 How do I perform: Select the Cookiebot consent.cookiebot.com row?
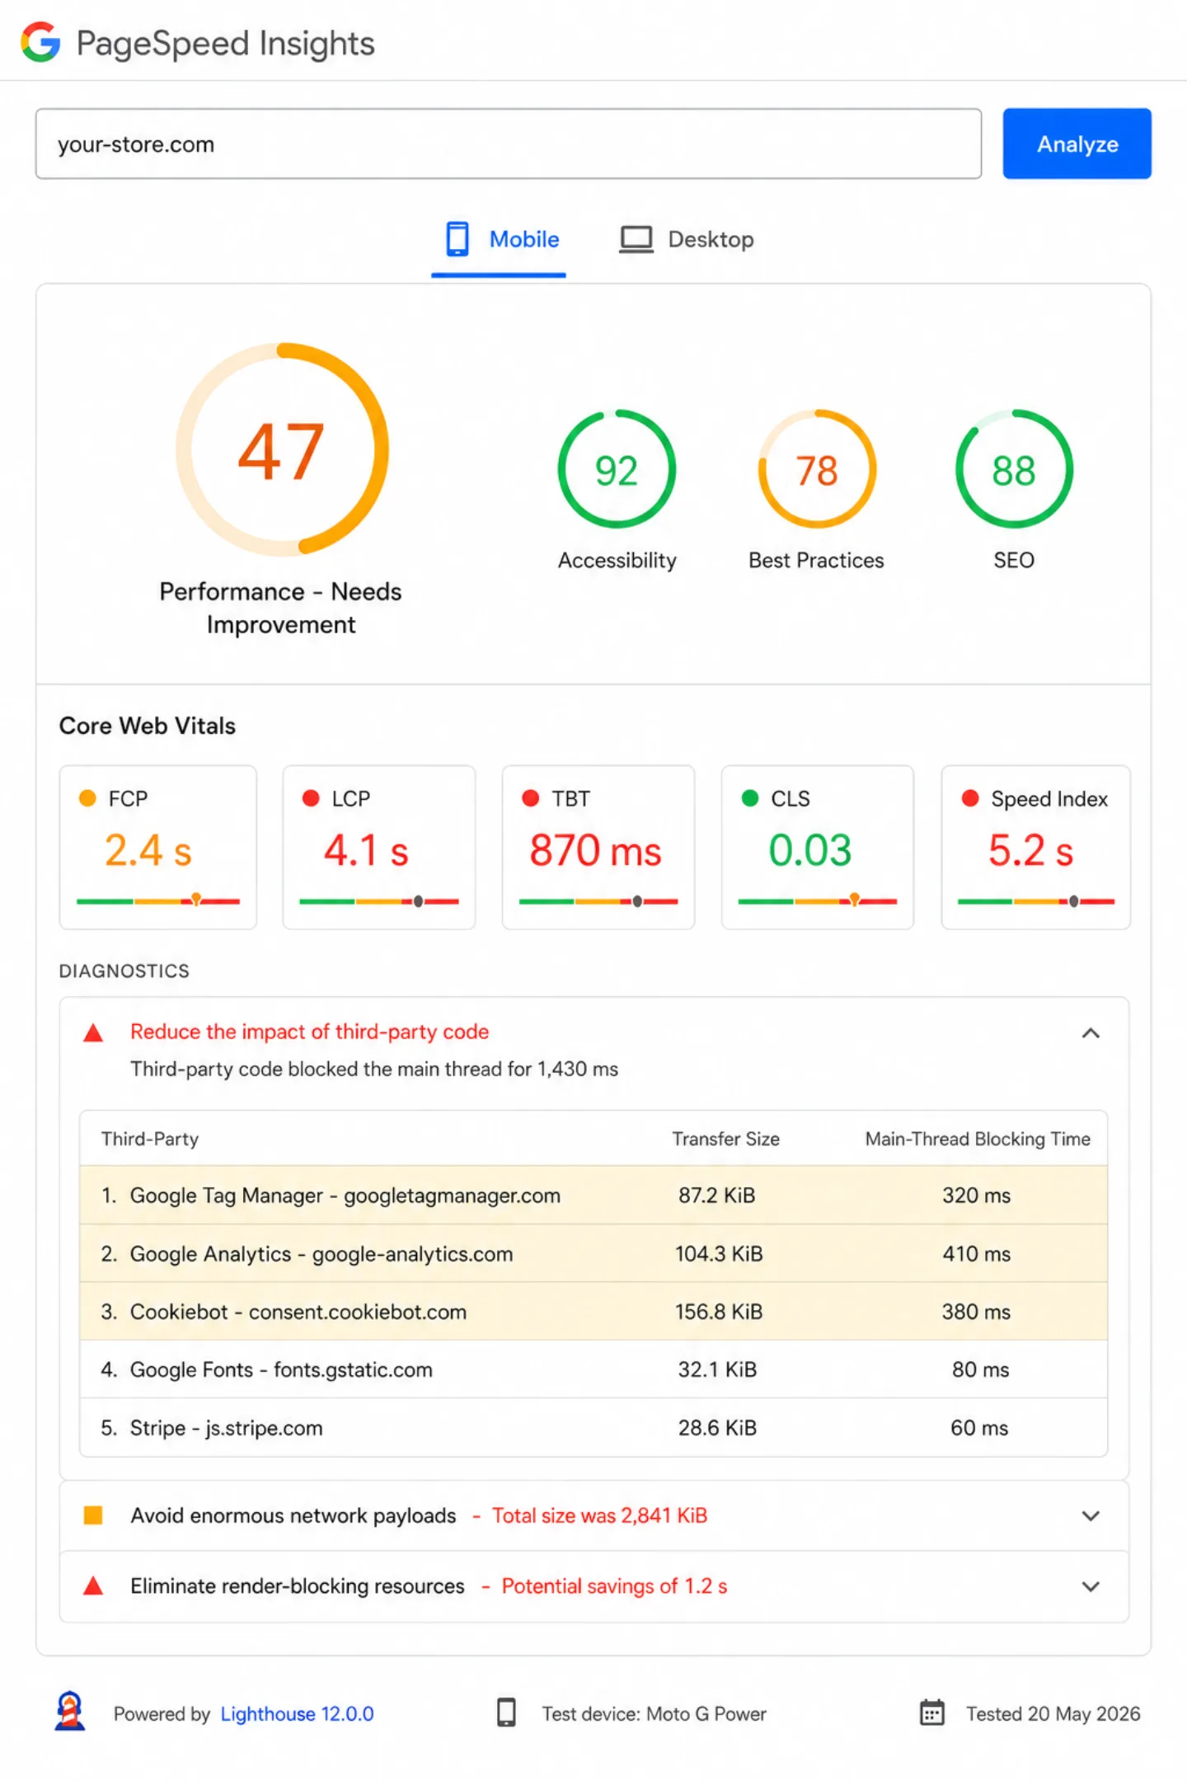tap(593, 1311)
